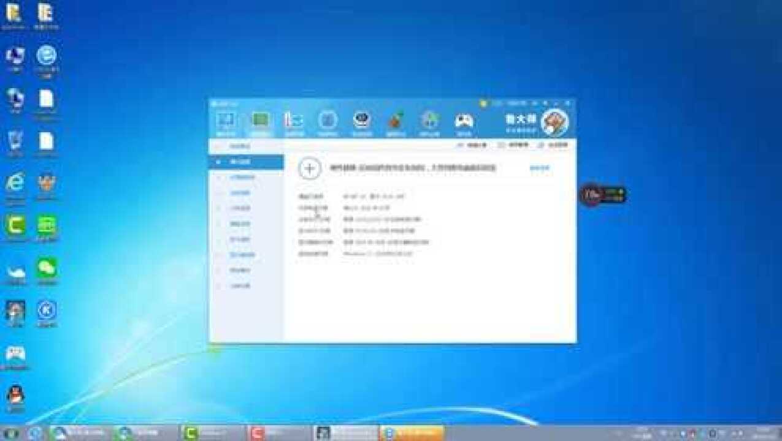The width and height of the screenshot is (782, 441).
Task: Open the 清理优化 cleanup optimization icon
Action: coord(396,122)
